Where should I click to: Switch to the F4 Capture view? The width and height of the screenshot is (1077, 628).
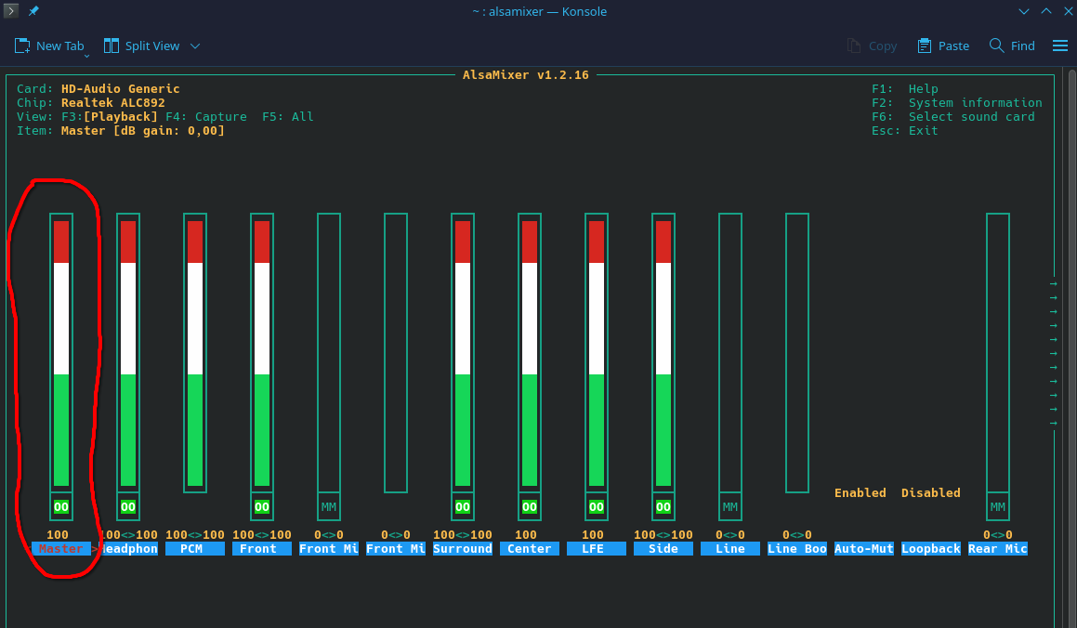tap(206, 117)
